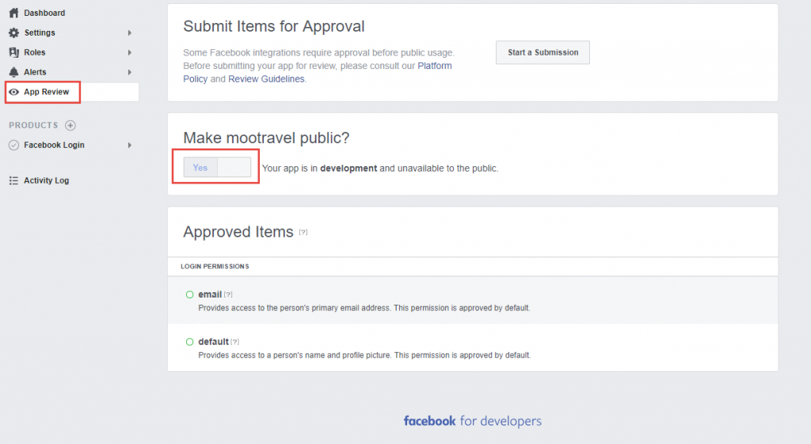
Task: Click the default permission name
Action: [x=213, y=342]
